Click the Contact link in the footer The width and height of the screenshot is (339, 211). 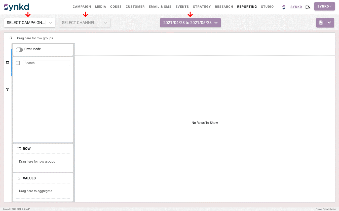[x=333, y=209]
